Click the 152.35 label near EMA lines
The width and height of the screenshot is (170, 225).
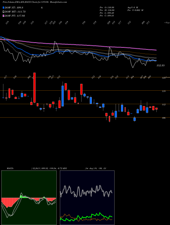(x=160, y=65)
